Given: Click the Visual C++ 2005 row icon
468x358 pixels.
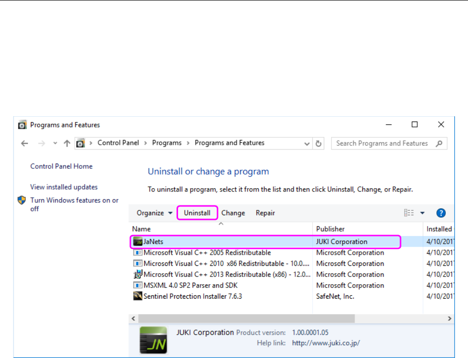Looking at the screenshot, I should pos(138,253).
